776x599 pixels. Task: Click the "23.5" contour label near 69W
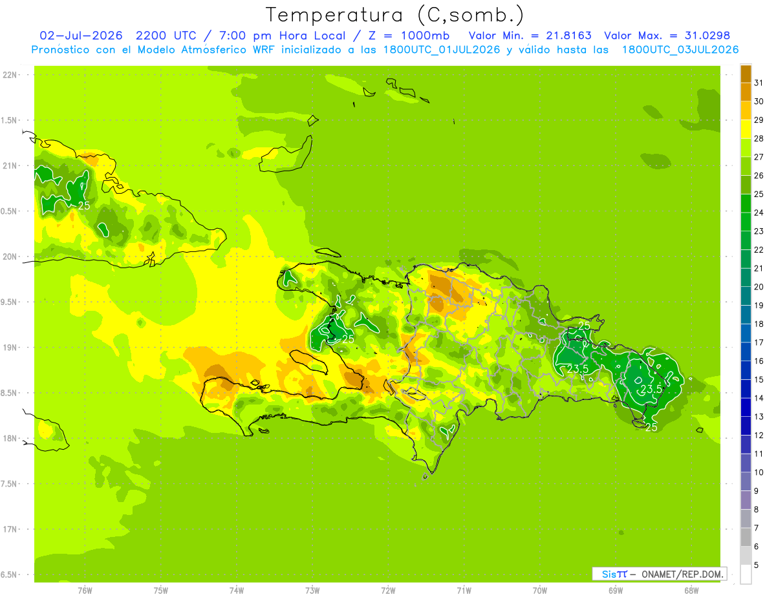(651, 389)
